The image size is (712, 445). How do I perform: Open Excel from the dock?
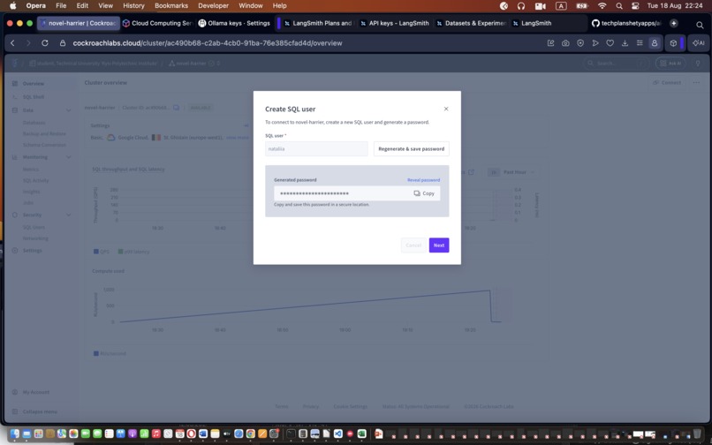(x=362, y=434)
